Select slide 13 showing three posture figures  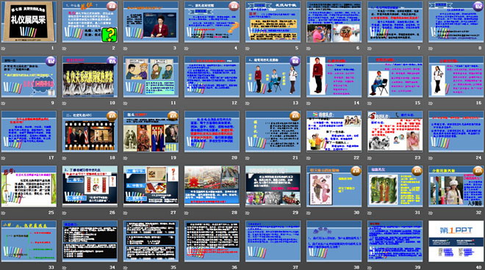pos(273,76)
